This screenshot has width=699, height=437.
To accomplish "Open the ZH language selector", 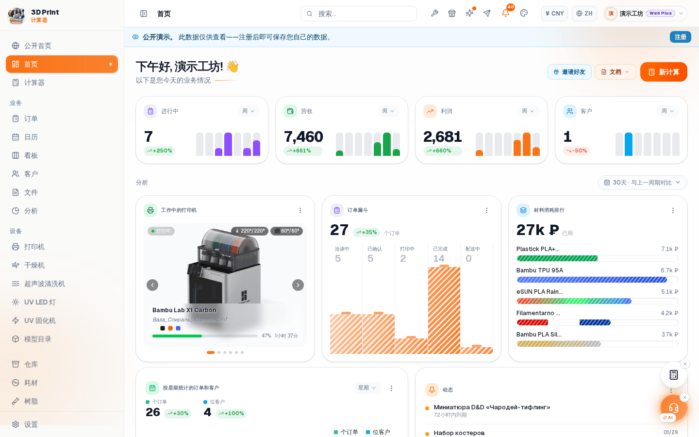I will 584,14.
